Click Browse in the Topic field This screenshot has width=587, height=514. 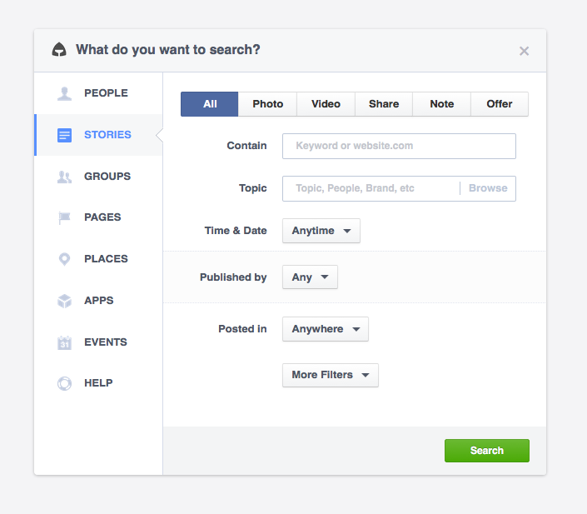point(488,188)
